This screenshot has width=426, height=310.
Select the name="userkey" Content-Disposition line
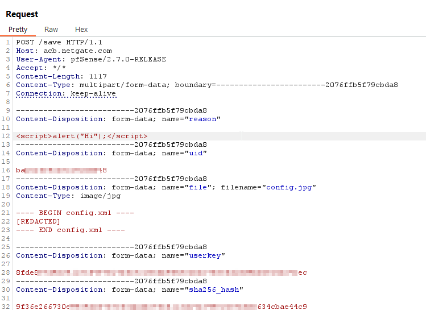pos(121,255)
